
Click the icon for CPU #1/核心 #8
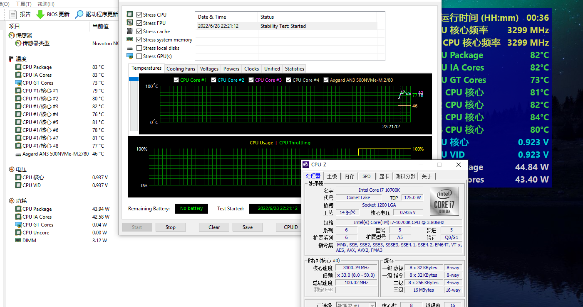(x=18, y=146)
